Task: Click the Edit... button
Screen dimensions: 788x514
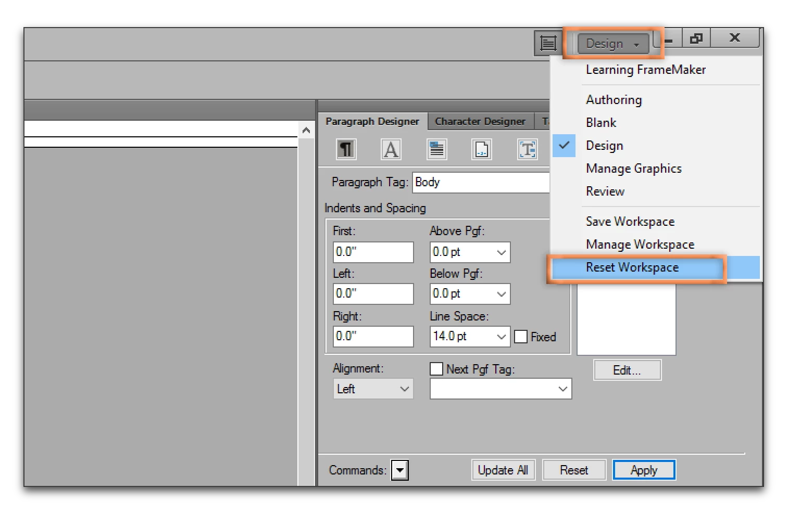Action: point(627,370)
